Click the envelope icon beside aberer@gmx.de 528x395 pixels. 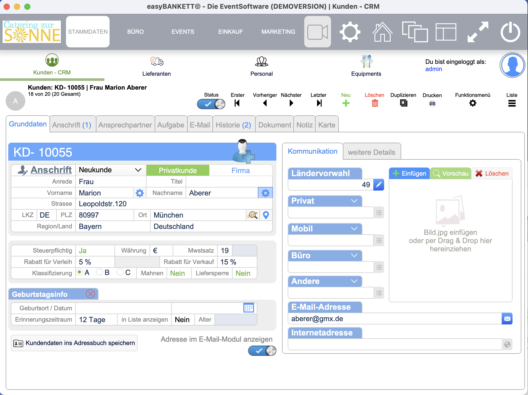(x=507, y=319)
